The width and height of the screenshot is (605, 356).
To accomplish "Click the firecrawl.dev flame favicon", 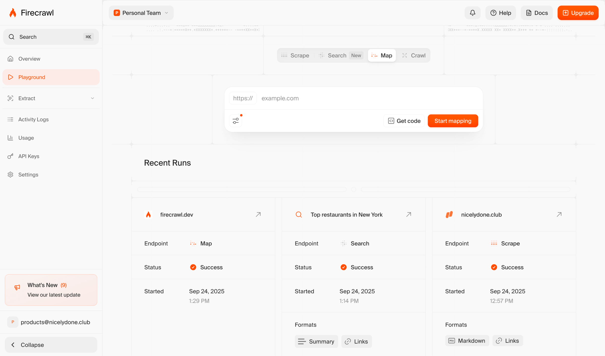I will point(148,215).
